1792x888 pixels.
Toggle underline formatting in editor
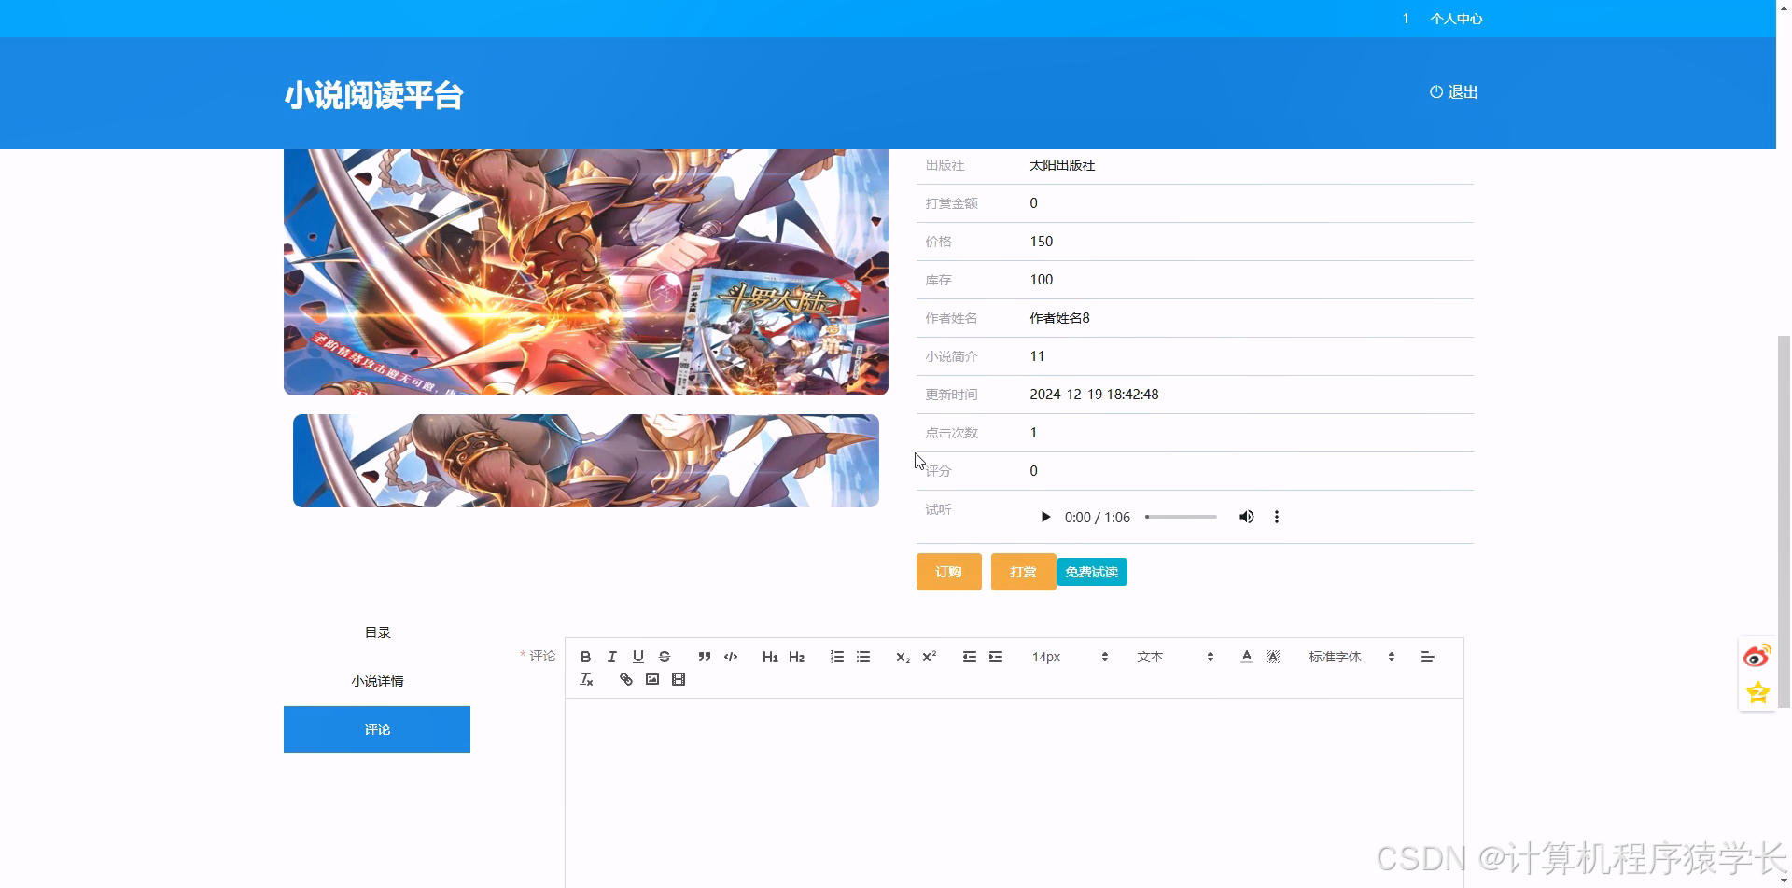[x=638, y=657]
